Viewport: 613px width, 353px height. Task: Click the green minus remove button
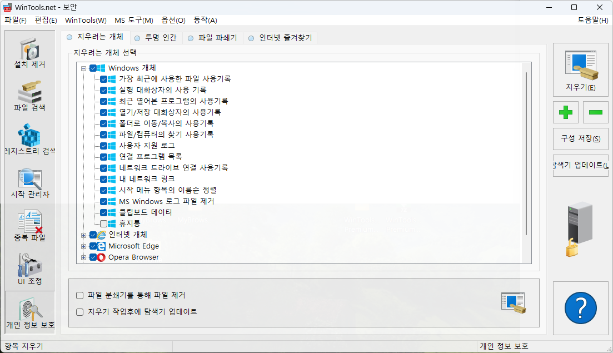coord(595,113)
